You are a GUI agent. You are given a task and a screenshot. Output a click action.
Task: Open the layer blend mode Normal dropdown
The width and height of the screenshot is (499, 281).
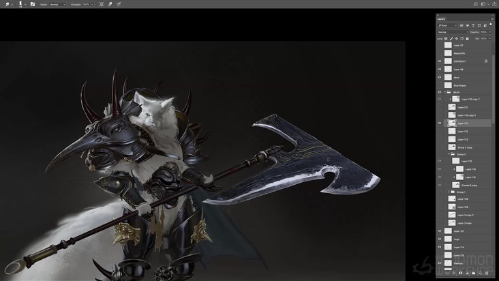453,32
